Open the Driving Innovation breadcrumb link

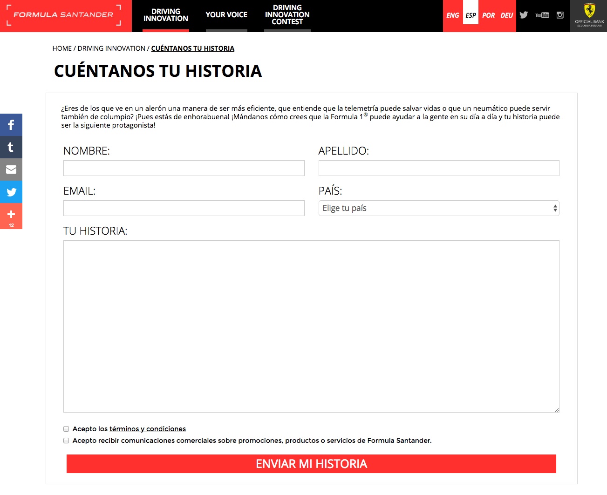tap(111, 48)
